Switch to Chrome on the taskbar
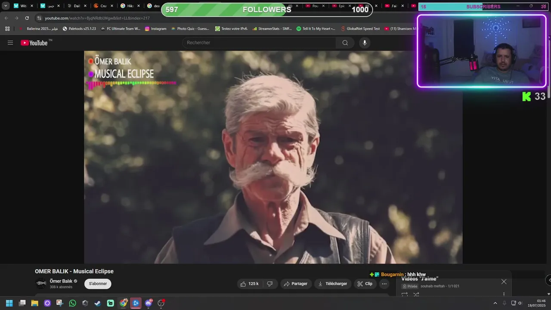The image size is (551, 310). click(123, 303)
